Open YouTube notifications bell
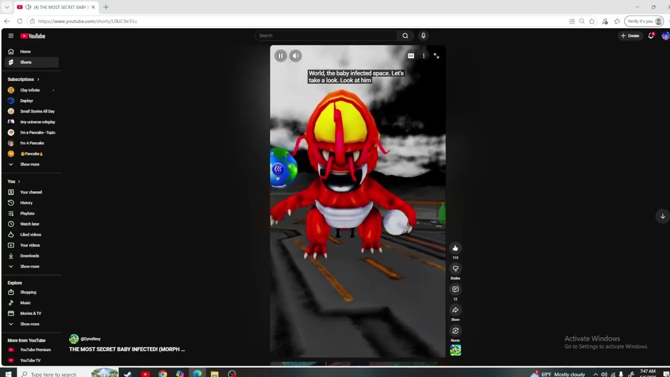This screenshot has width=670, height=377. (651, 36)
